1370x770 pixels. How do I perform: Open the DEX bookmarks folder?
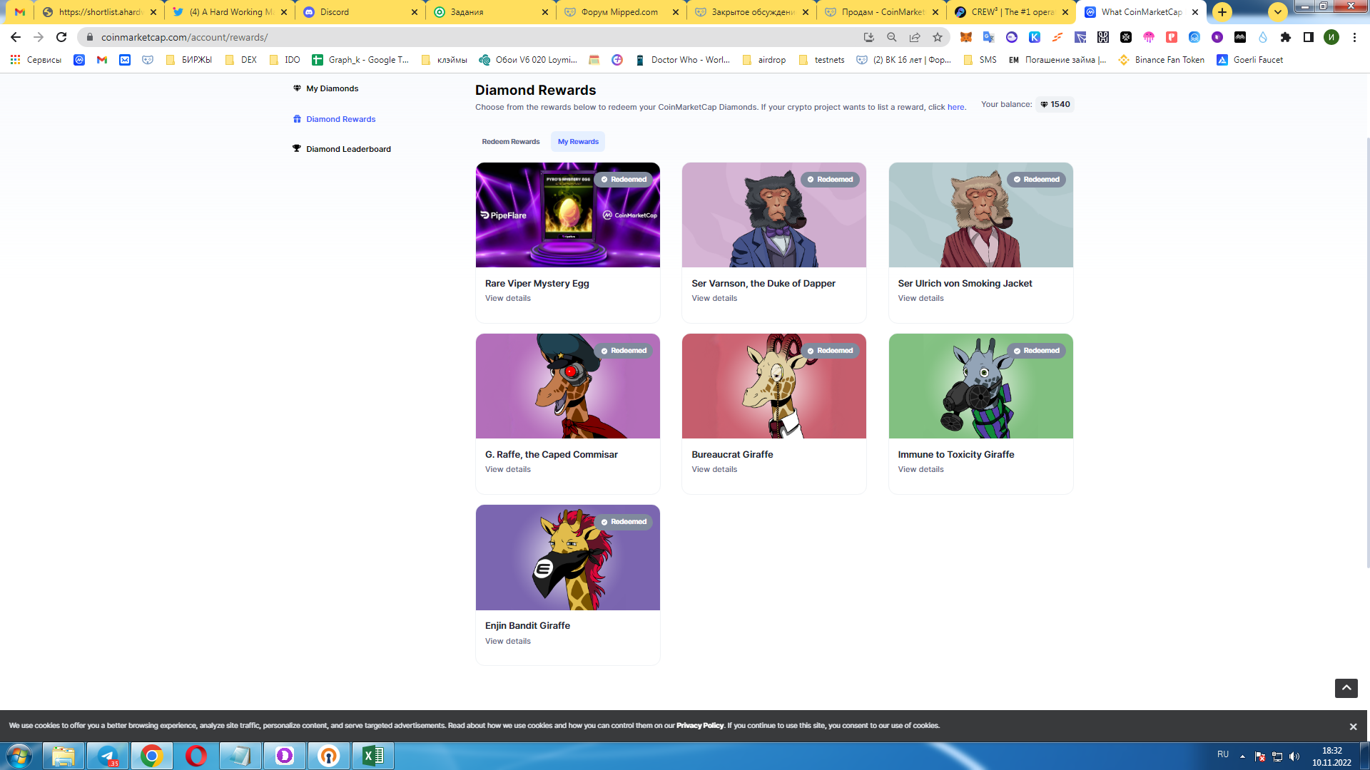[x=241, y=60]
